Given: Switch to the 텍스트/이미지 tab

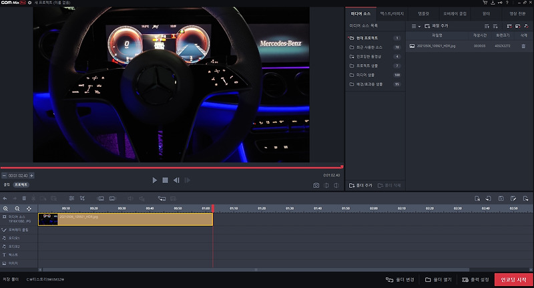Looking at the screenshot, I should coord(392,13).
